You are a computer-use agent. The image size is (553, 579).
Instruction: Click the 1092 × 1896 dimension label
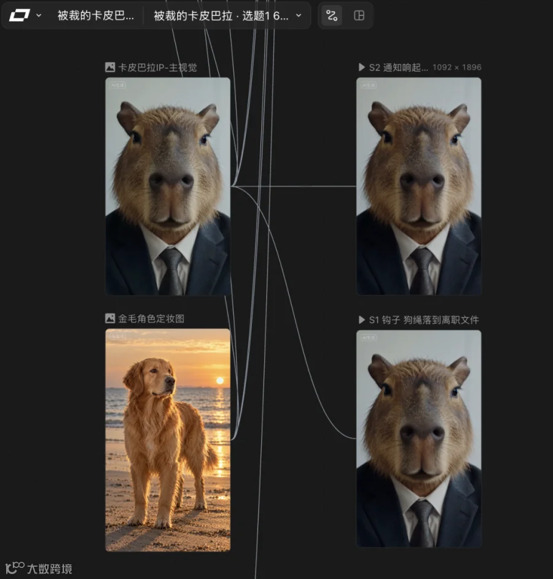click(x=457, y=67)
